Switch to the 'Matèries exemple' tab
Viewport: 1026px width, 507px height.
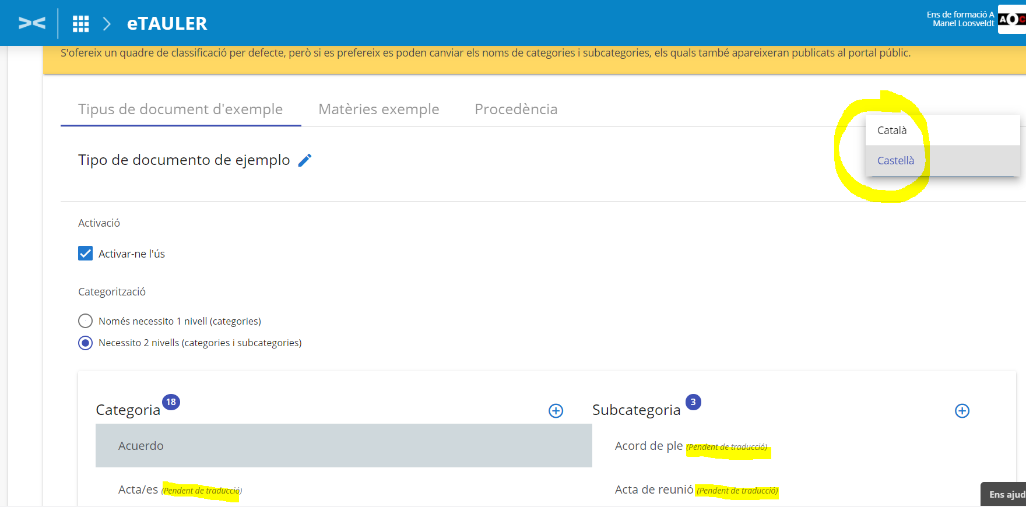378,110
